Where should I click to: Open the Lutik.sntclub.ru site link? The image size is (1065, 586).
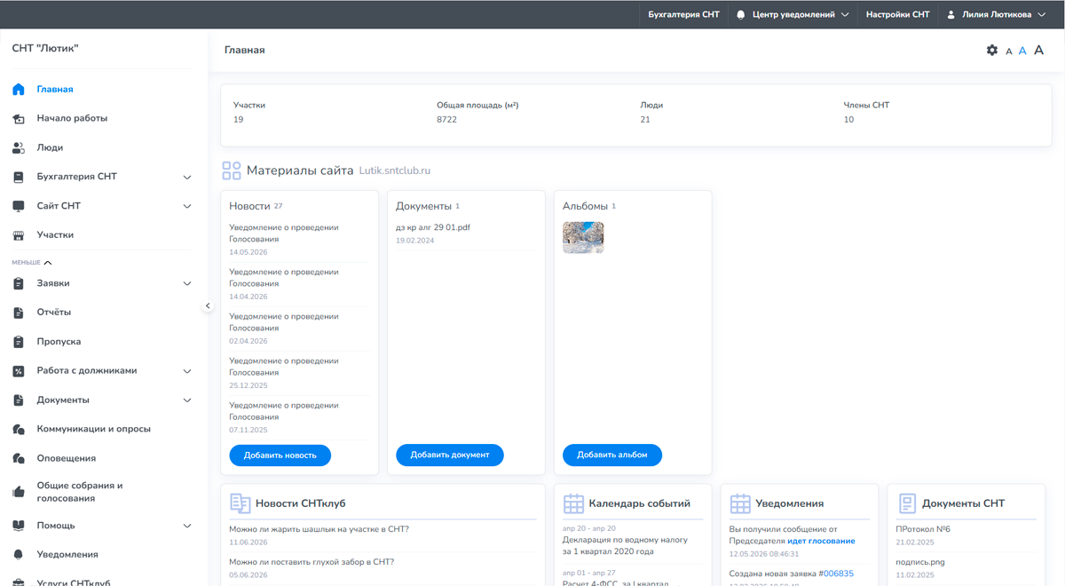(x=394, y=170)
